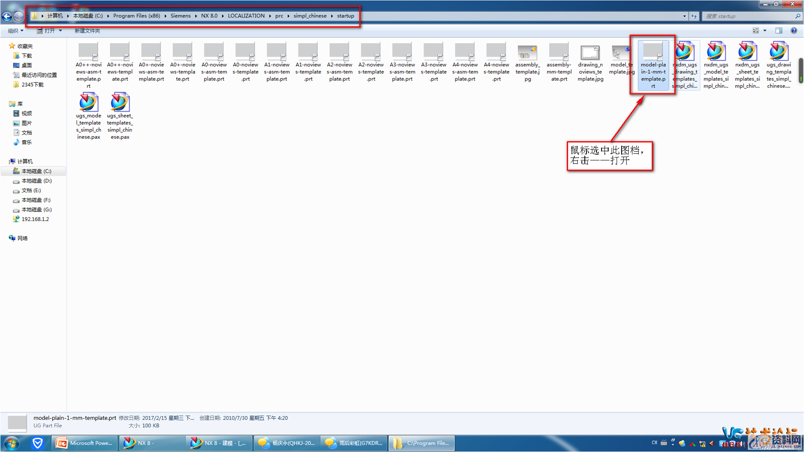804x452 pixels.
Task: Select 本地磁盘 (D:) in the navigation pane
Action: pos(36,181)
